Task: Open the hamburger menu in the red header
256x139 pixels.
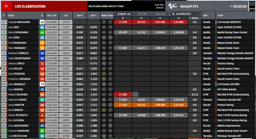Action: 6,6
